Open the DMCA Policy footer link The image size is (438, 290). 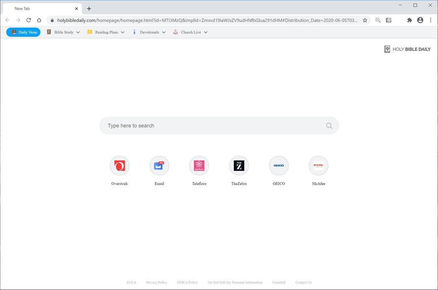[188, 282]
